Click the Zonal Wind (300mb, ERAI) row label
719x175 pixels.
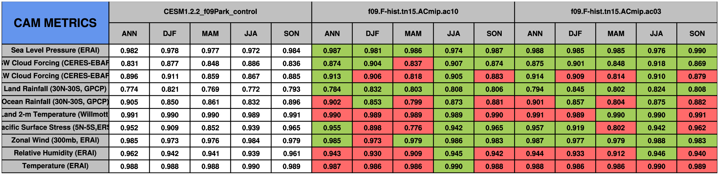pos(55,140)
